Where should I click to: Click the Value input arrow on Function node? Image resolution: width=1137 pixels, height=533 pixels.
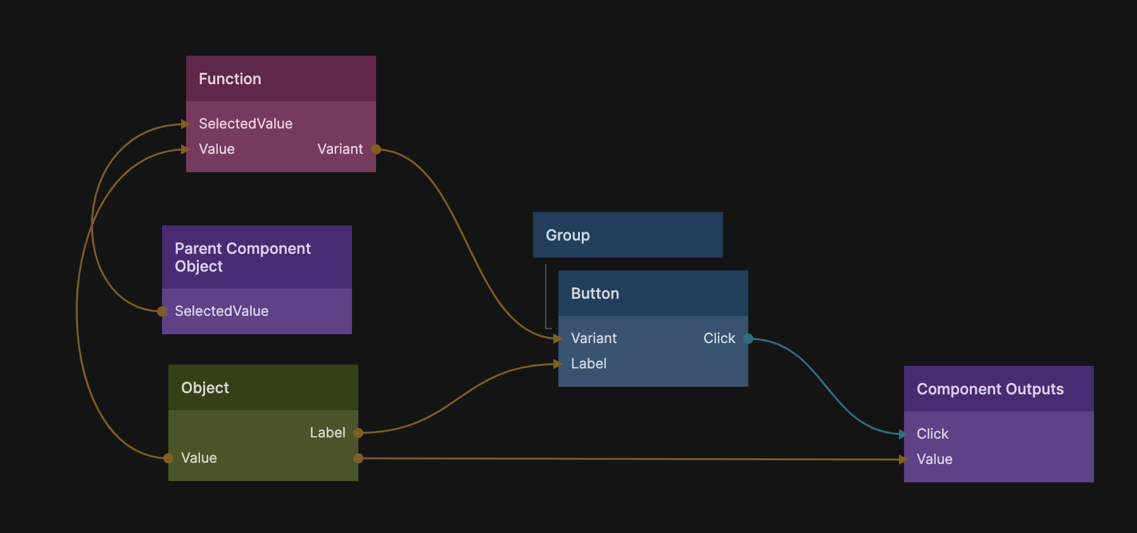click(x=185, y=149)
